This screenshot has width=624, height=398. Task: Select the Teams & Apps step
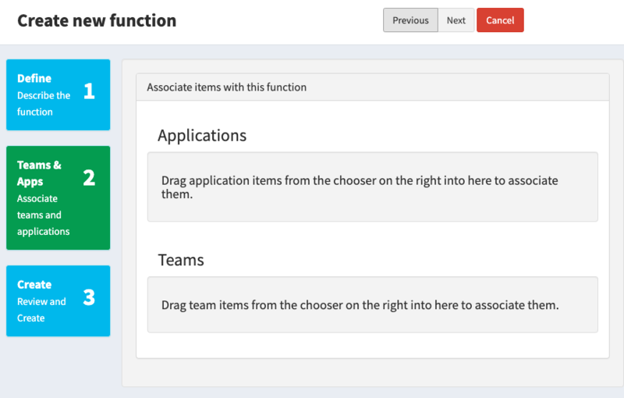tap(58, 197)
